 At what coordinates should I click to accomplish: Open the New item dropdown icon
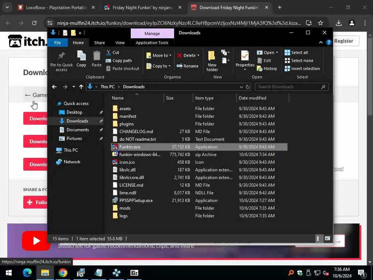click(225, 52)
